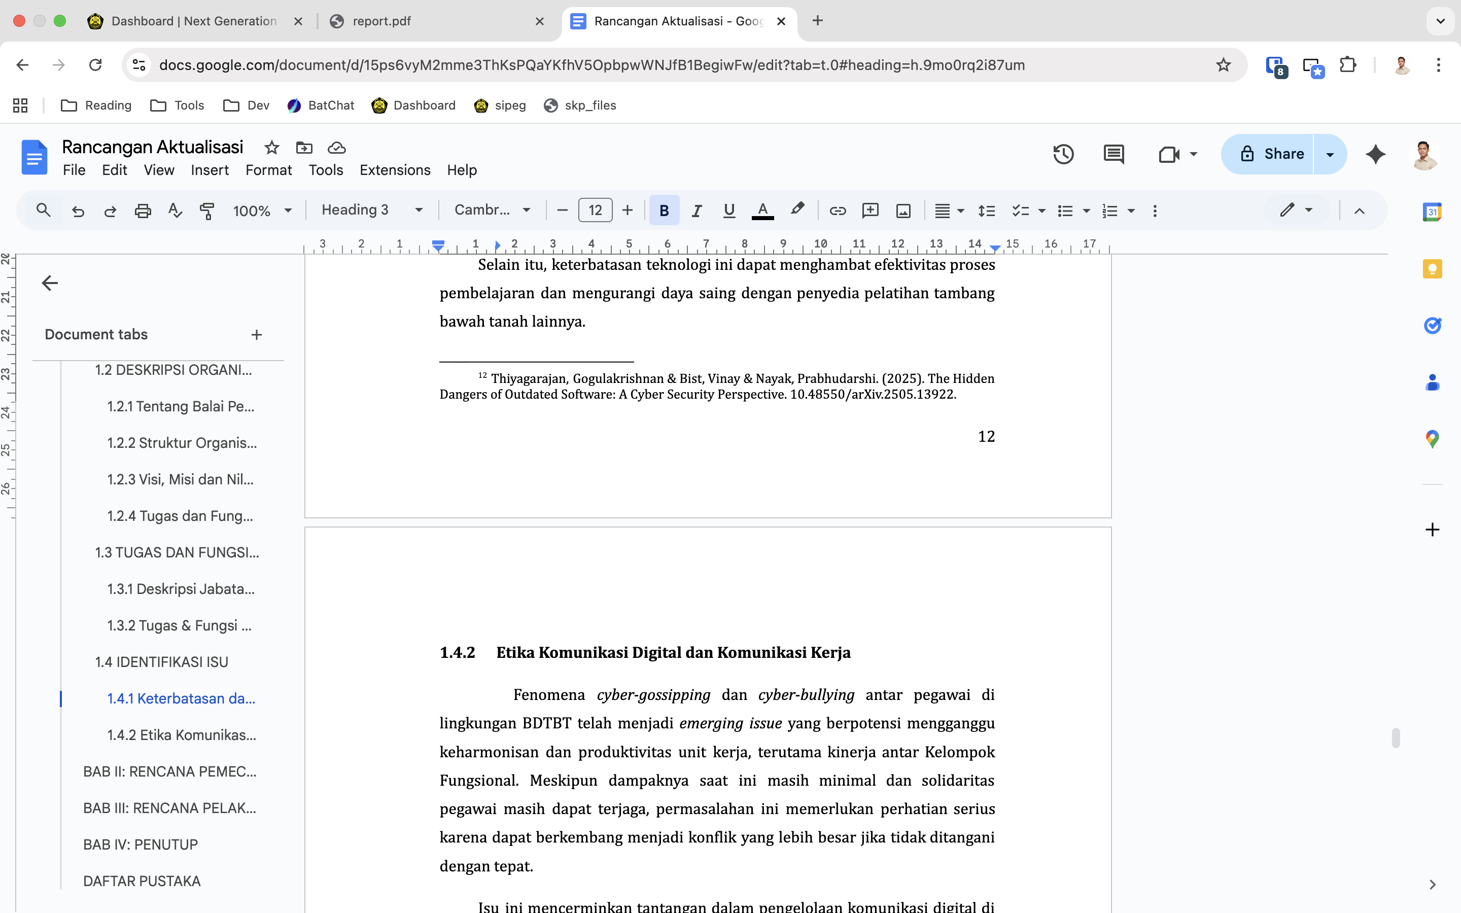The height and width of the screenshot is (913, 1461).
Task: Open version history clock icon
Action: click(x=1063, y=155)
